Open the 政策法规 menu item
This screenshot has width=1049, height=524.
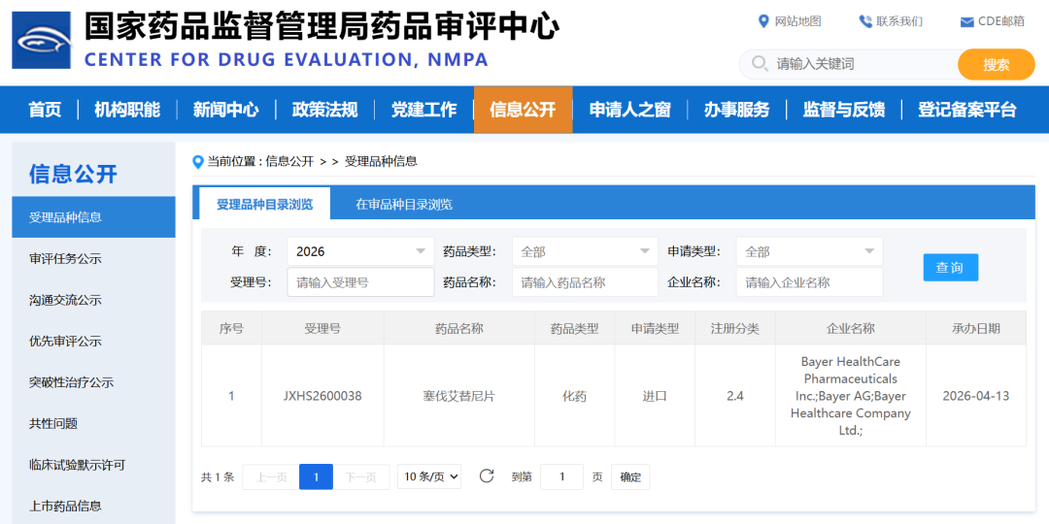324,110
